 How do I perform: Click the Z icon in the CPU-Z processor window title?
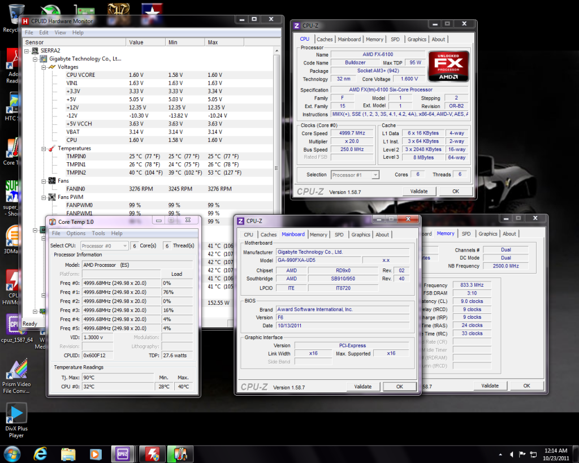coord(296,25)
